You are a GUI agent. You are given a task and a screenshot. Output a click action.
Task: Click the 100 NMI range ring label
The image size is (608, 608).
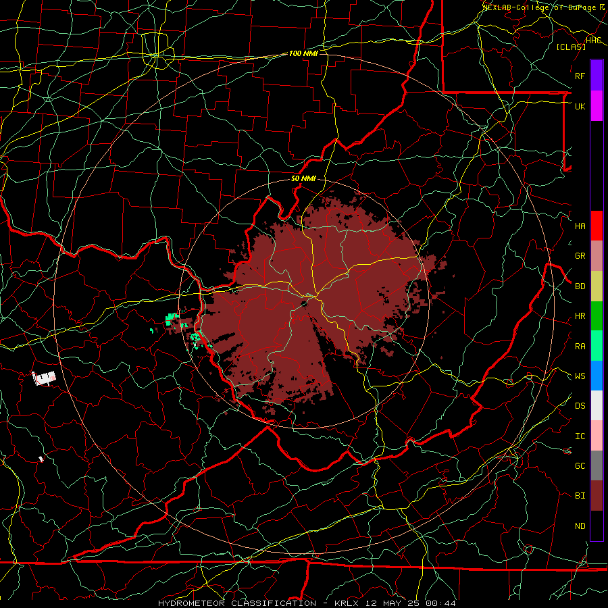[303, 53]
